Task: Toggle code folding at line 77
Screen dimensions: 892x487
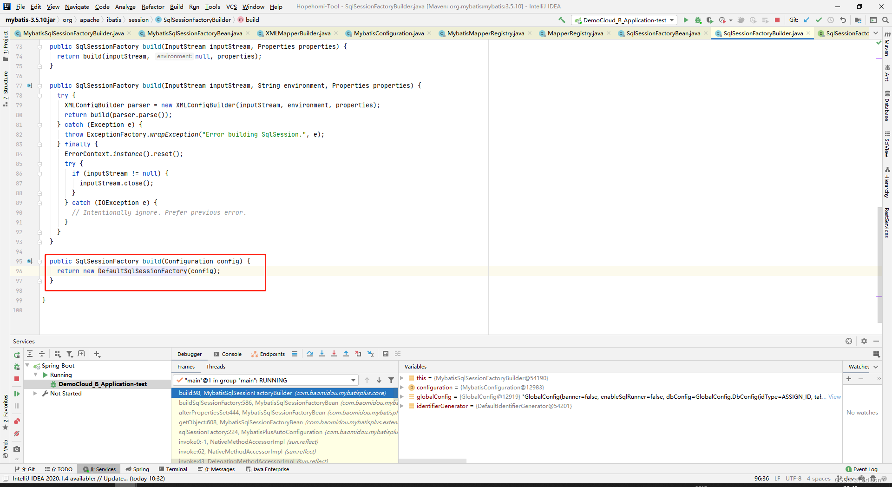Action: (39, 86)
